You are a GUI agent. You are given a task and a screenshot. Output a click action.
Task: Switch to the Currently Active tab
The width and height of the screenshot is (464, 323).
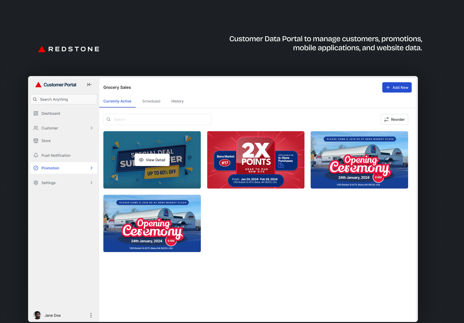coord(117,101)
